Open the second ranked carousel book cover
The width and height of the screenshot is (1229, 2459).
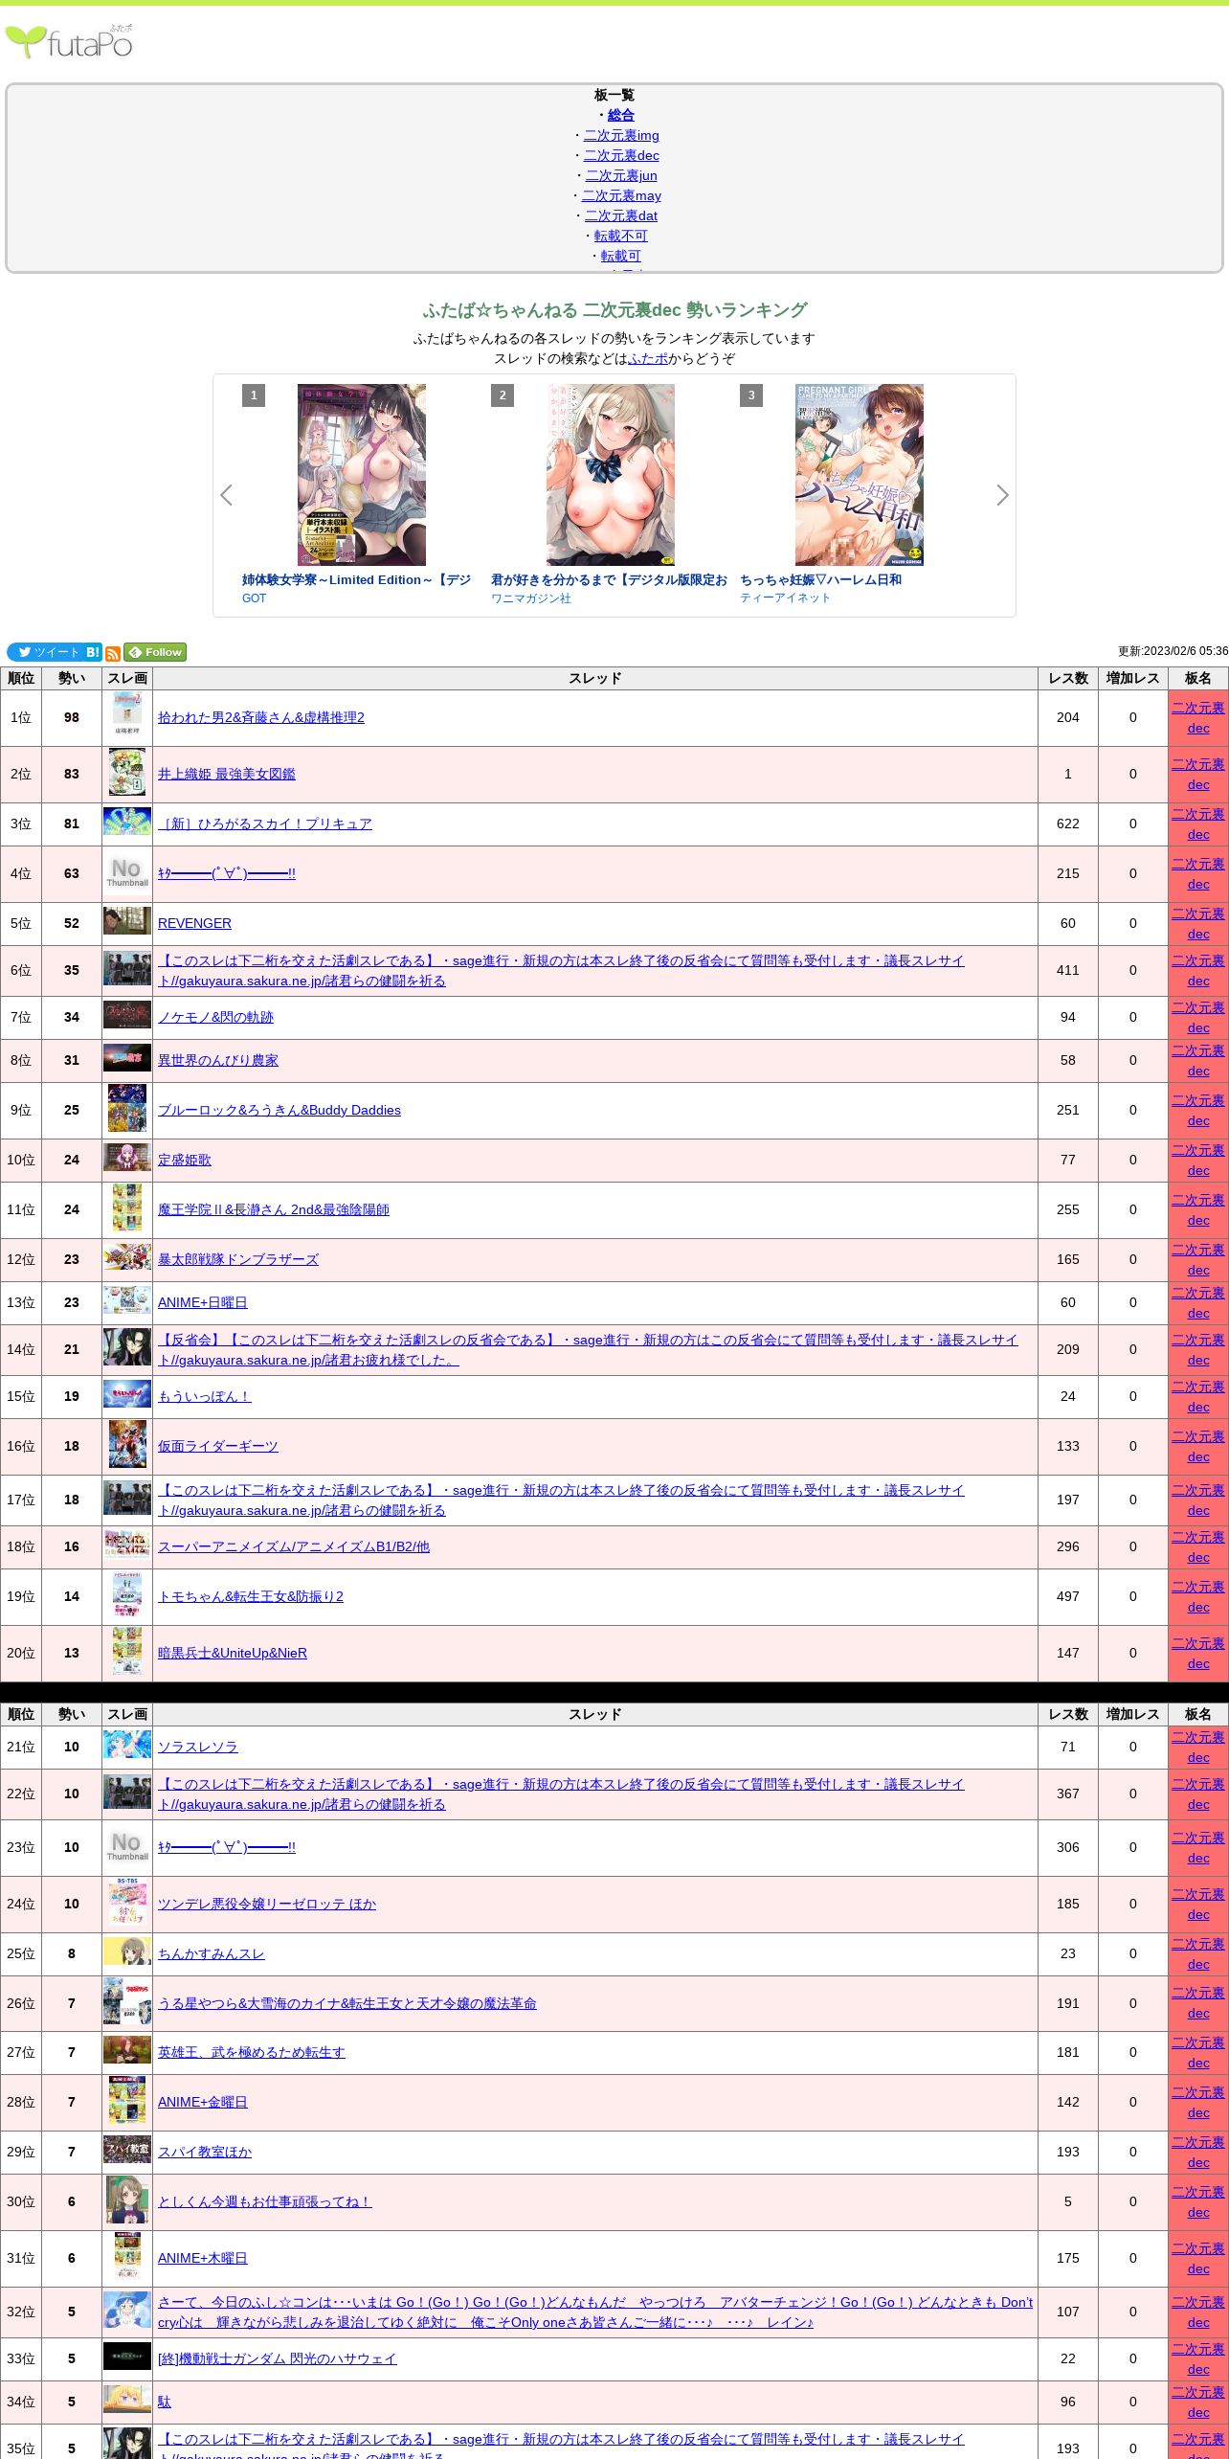611,475
